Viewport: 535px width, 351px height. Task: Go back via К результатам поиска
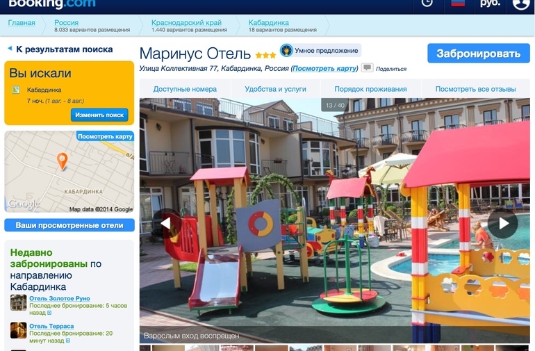coord(64,49)
